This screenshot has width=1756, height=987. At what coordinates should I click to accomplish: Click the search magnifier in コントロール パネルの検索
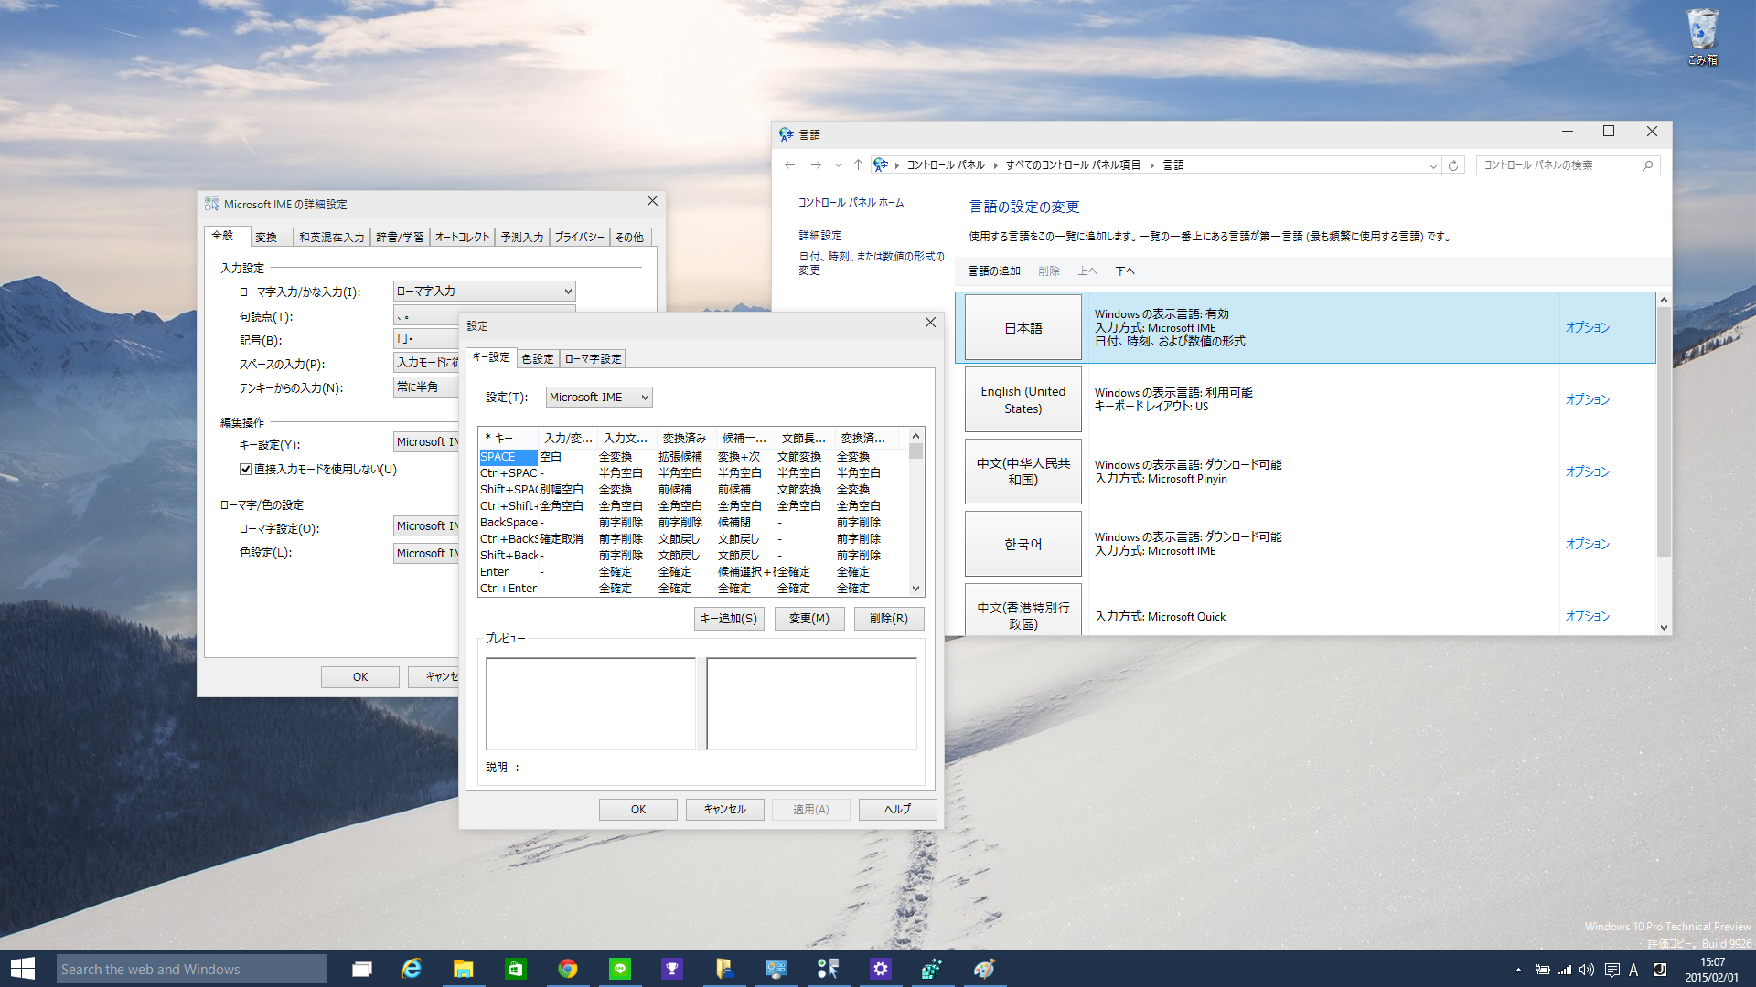(1648, 165)
